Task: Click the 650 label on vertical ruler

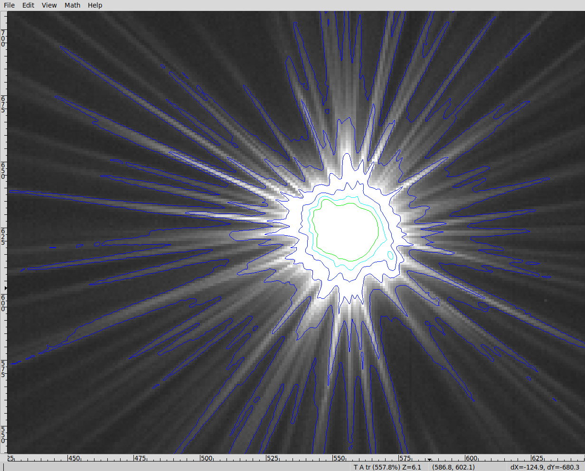Action: (x=3, y=170)
